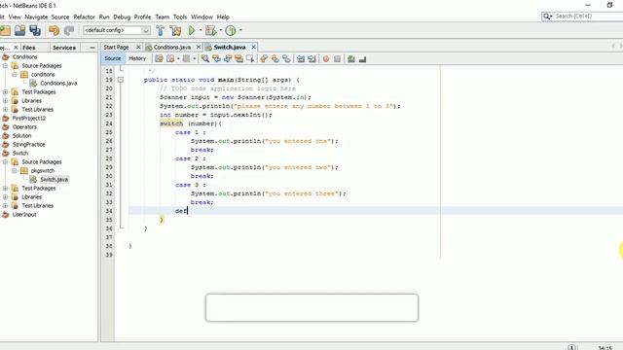The image size is (623, 350).
Task: Open the Source menu
Action: coord(60,17)
